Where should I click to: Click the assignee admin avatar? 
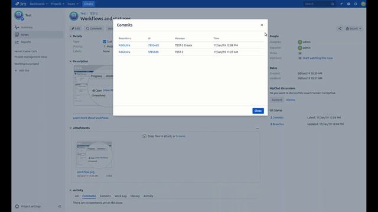(300, 42)
